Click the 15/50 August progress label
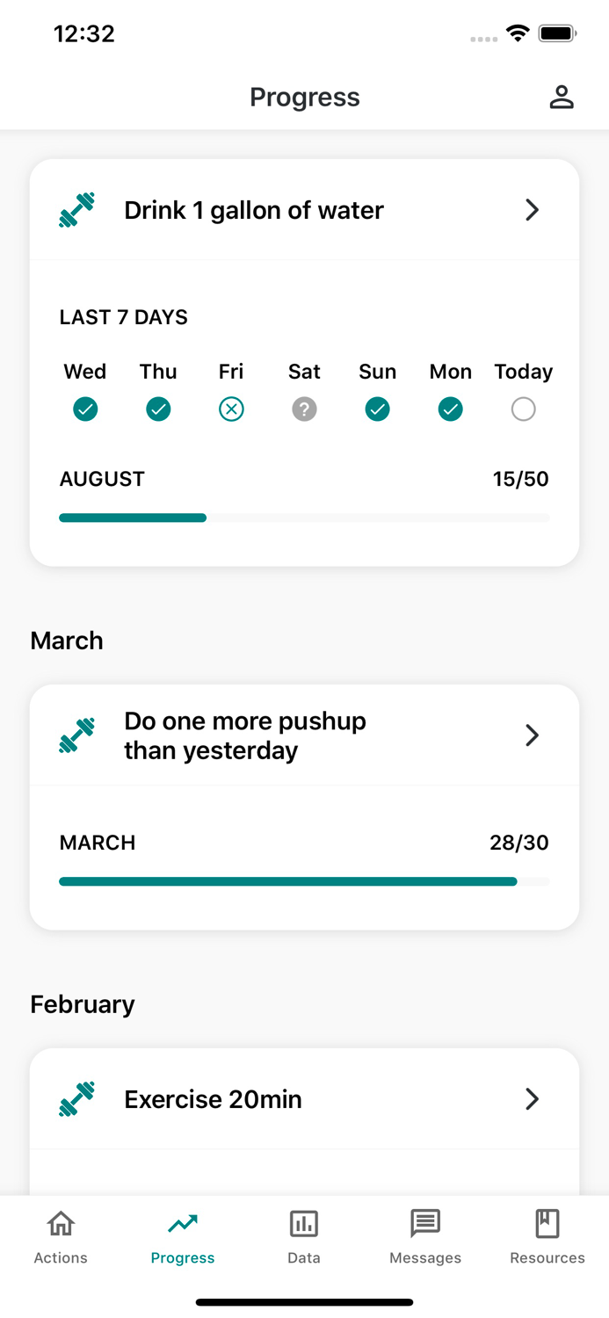The height and width of the screenshot is (1318, 609). (520, 479)
